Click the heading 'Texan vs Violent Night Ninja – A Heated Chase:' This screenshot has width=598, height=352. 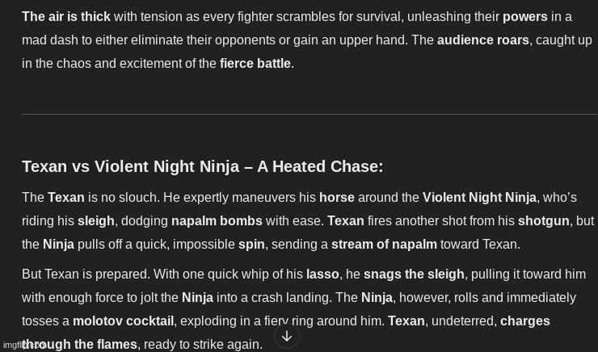pyautogui.click(x=202, y=166)
